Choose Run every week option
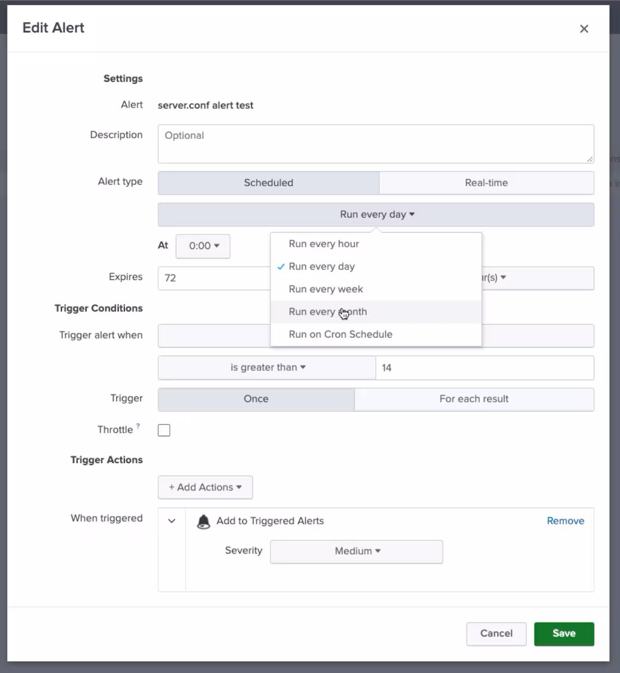The image size is (620, 673). pyautogui.click(x=325, y=289)
